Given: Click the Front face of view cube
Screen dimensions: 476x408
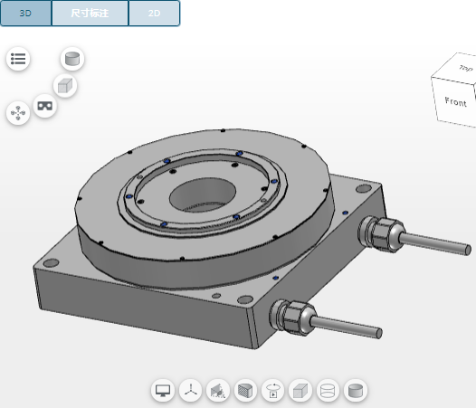Looking at the screenshot, I should [x=455, y=101].
